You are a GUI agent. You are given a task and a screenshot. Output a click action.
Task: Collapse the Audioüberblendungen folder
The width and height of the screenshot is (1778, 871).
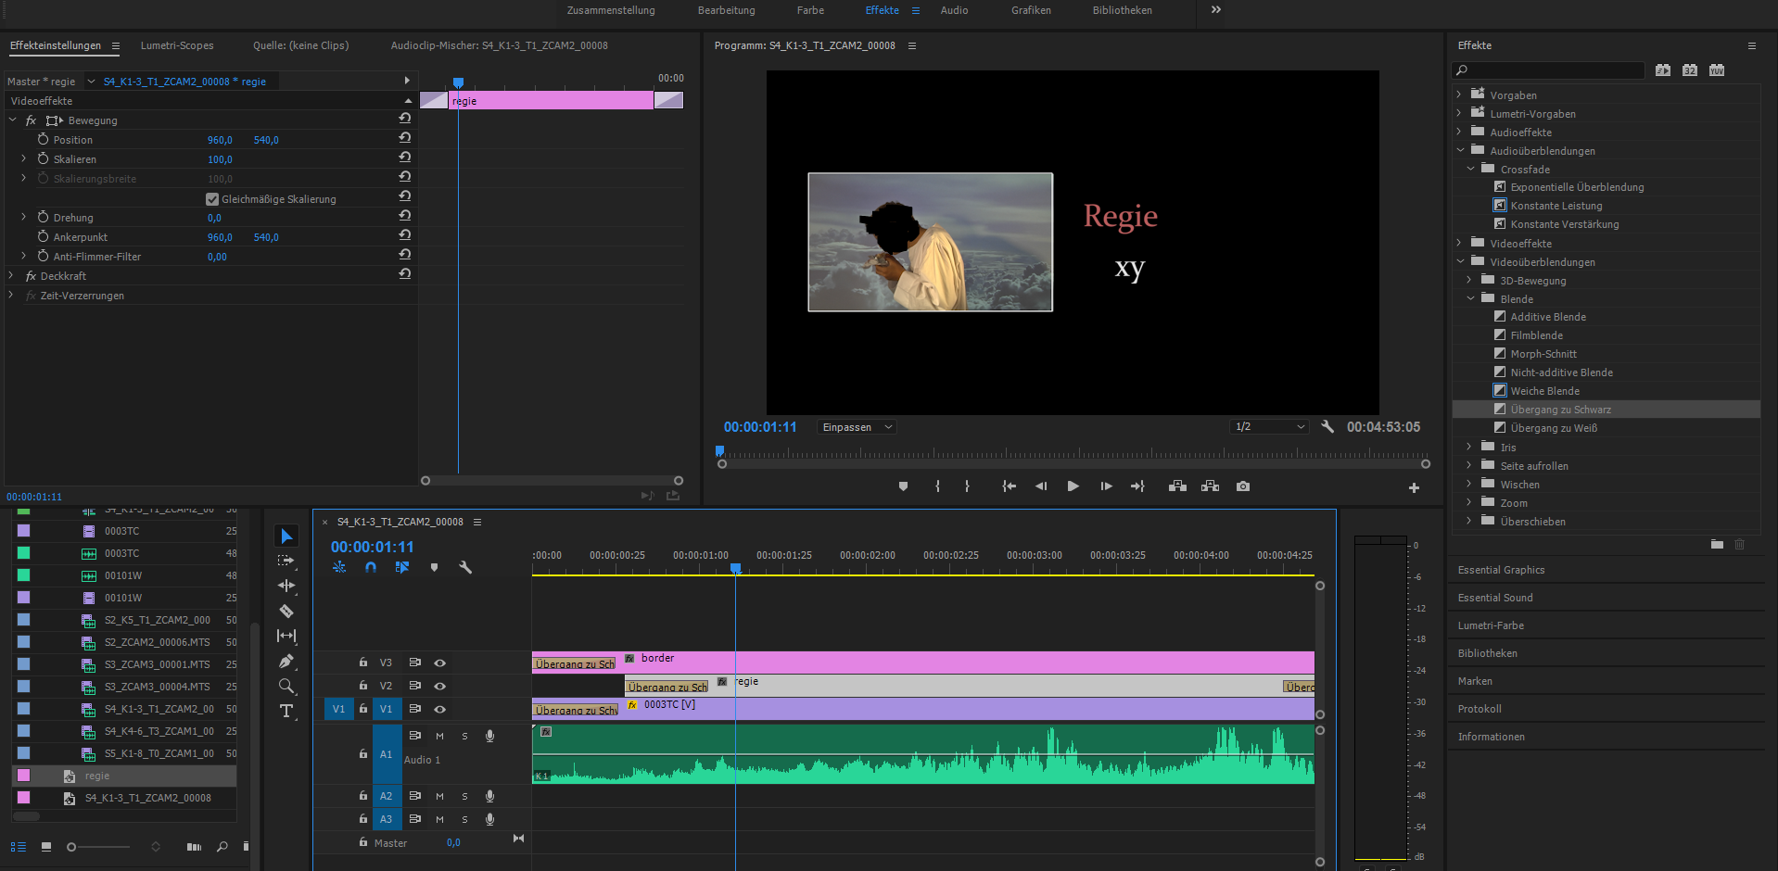[x=1460, y=150]
